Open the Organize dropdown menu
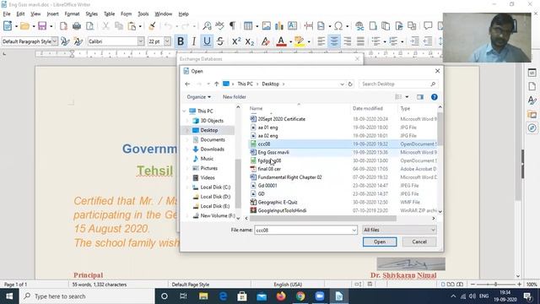The image size is (540, 304). 199,97
